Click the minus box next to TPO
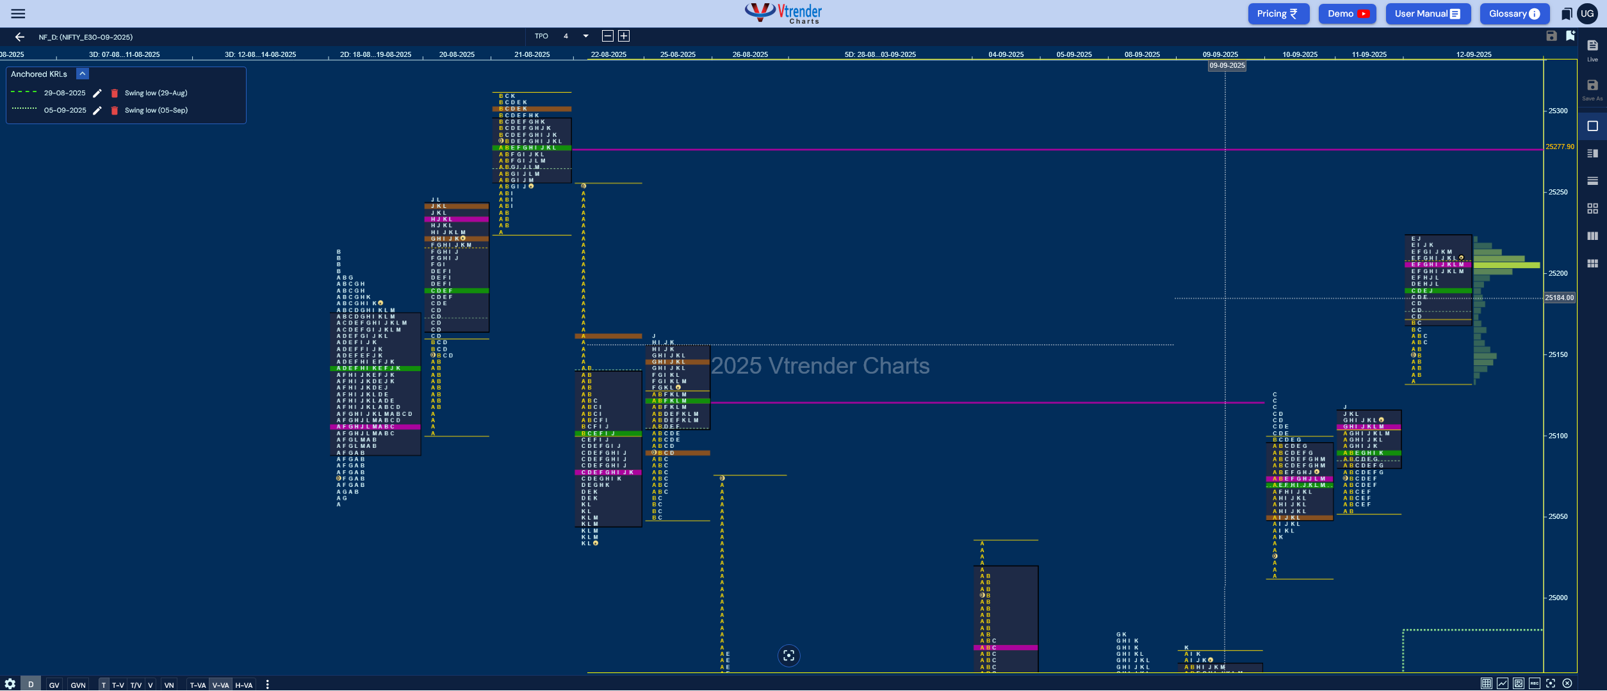The image size is (1607, 691). pos(608,36)
